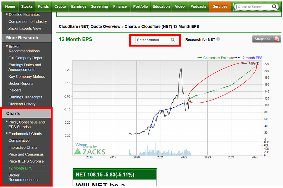Screen dimensions: 283x188
Task: Click the Charts breadcrumb link
Action: 131,27
